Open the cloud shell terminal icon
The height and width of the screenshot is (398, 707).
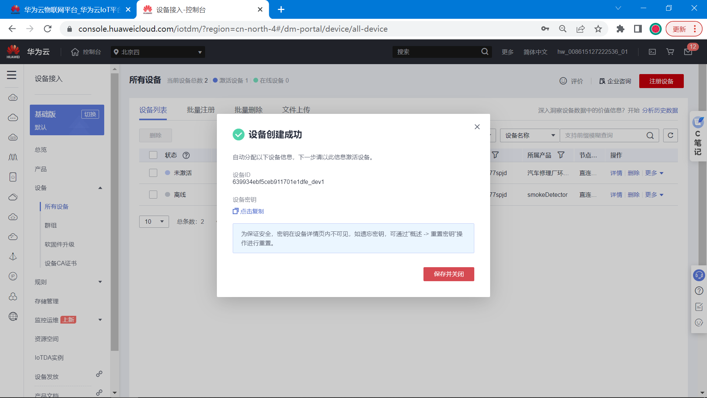click(652, 52)
